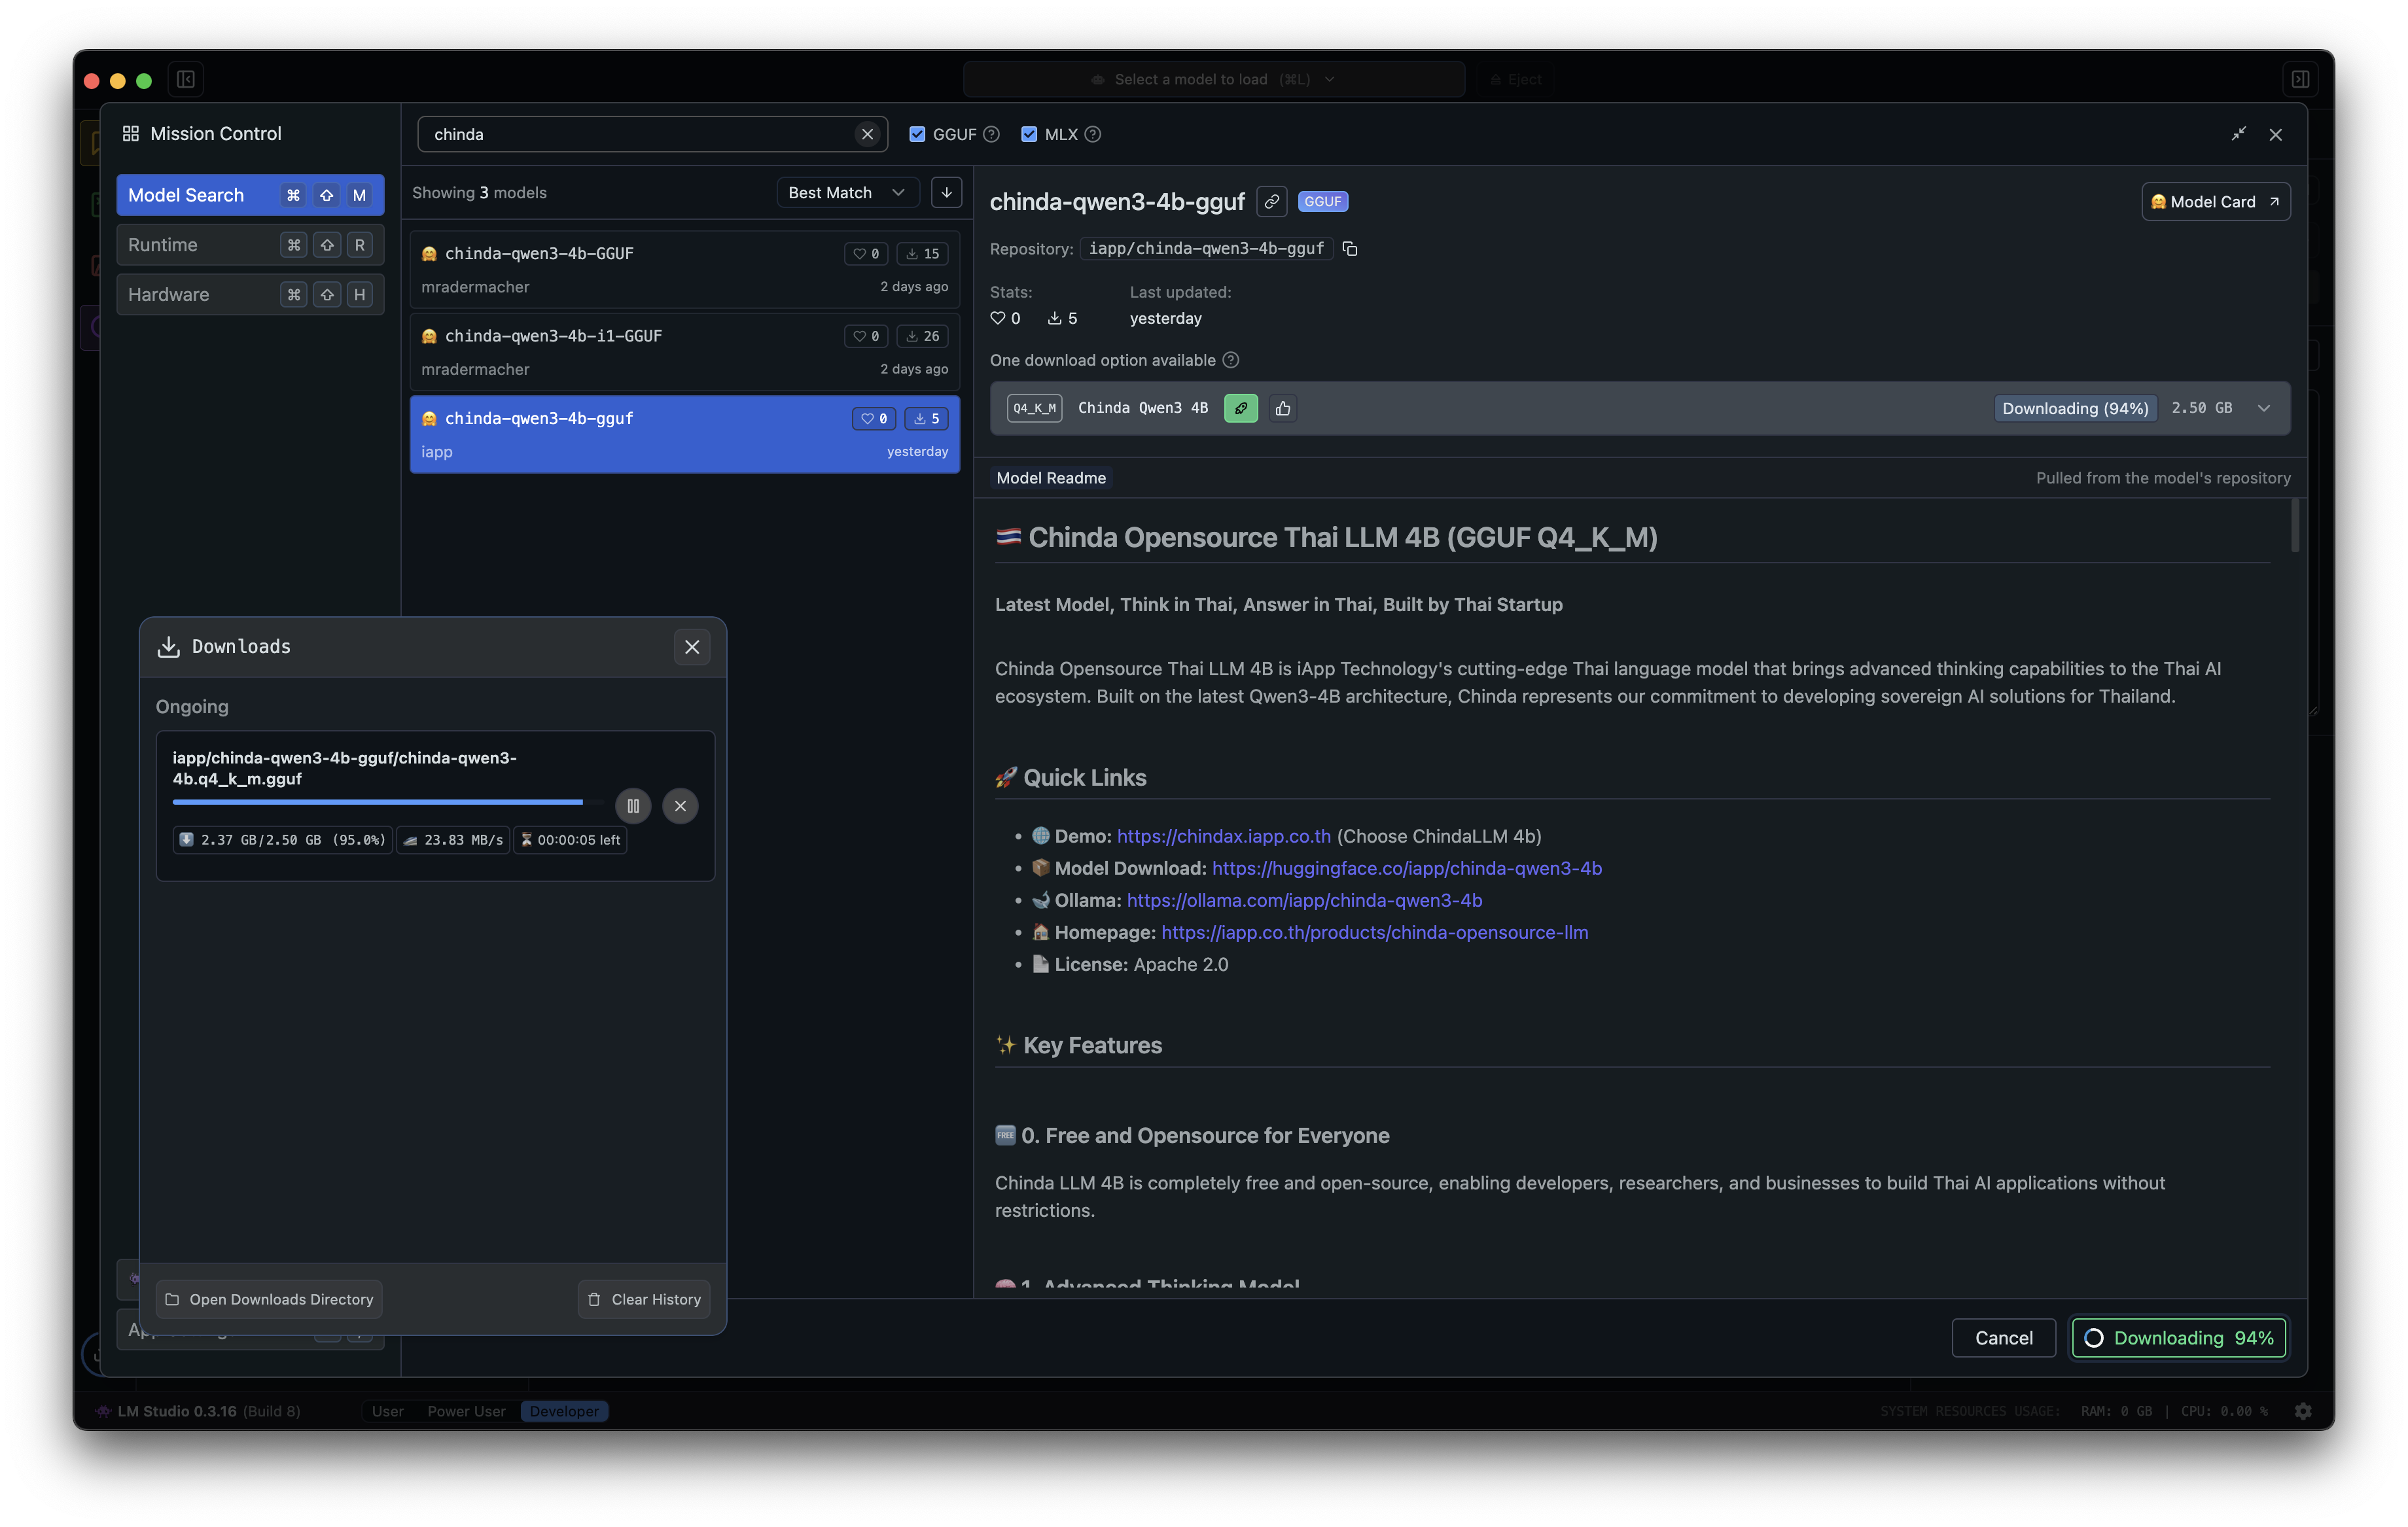The width and height of the screenshot is (2408, 1527).
Task: Click the thumbs-up icon on Q4_K_M row
Action: [x=1283, y=408]
